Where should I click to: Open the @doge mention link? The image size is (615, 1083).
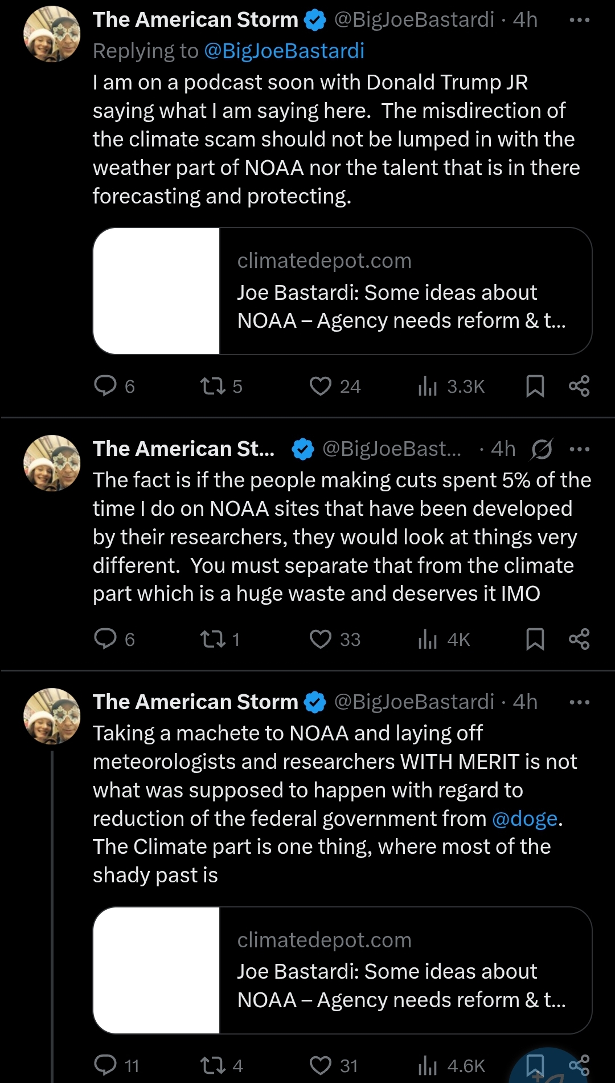coord(524,819)
